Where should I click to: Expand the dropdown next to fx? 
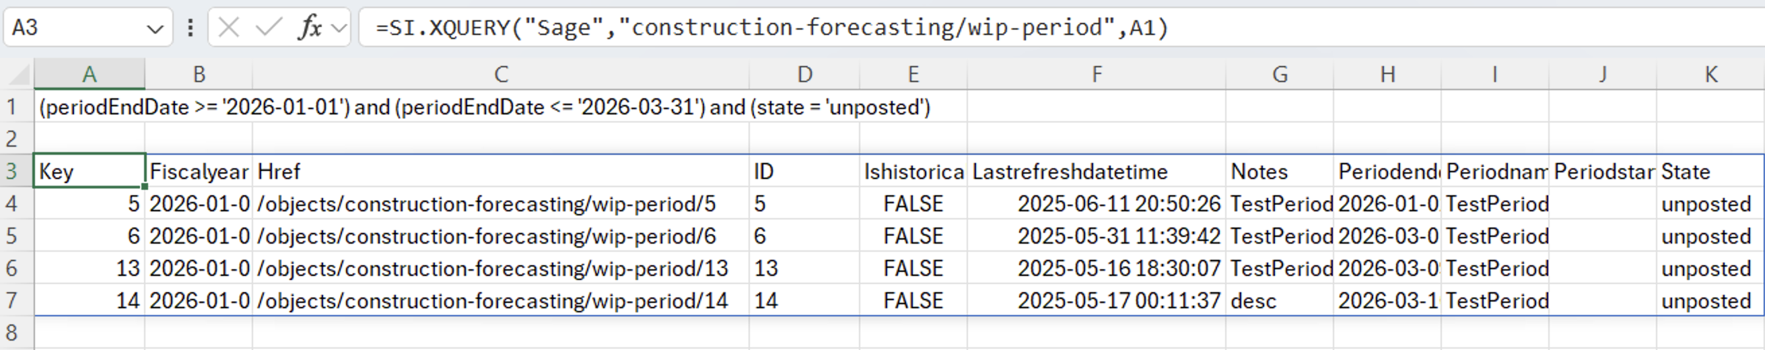339,28
